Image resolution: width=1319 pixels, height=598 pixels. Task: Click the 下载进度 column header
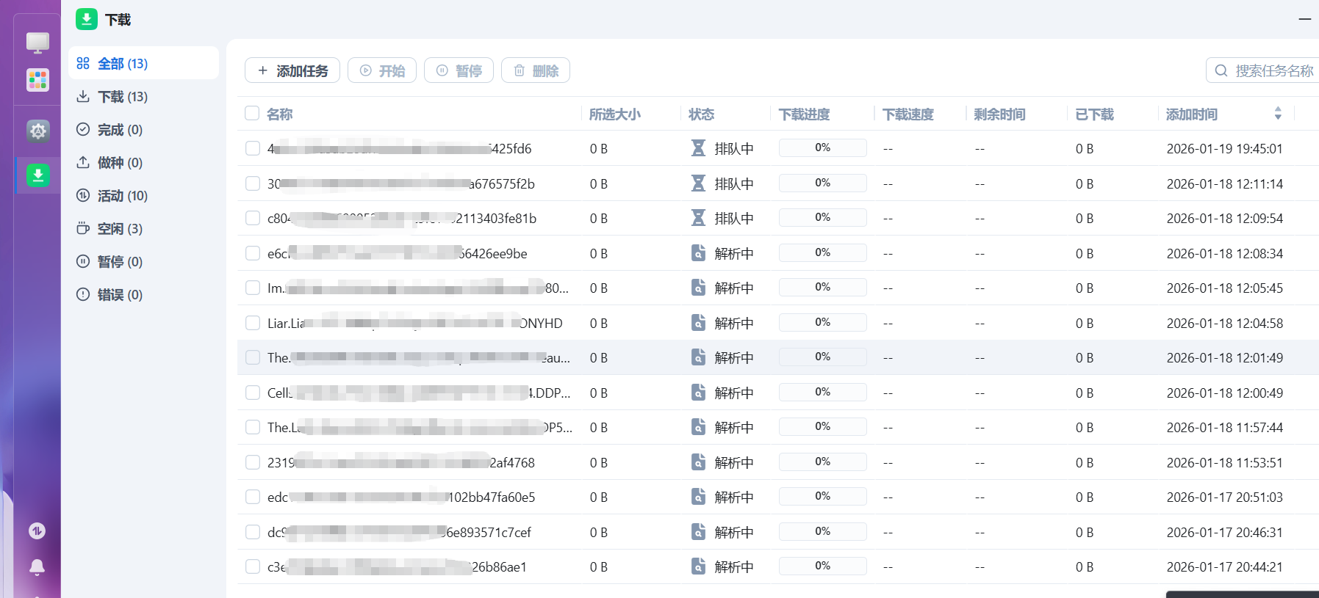click(x=805, y=114)
